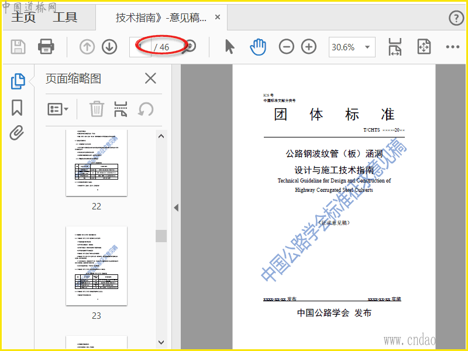Screen dimensions: 468x351
Task: Open the help question mark icon
Action: (456, 18)
